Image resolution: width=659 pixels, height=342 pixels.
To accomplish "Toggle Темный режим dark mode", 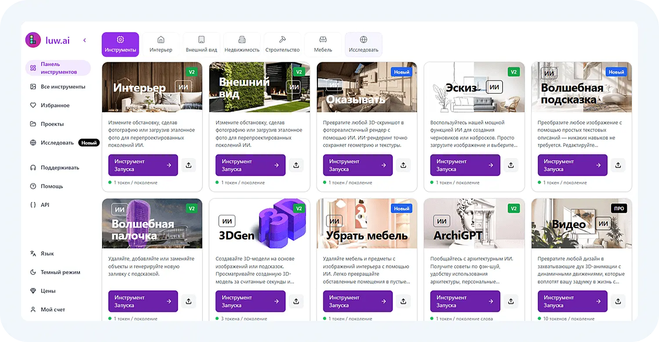I will tap(60, 272).
